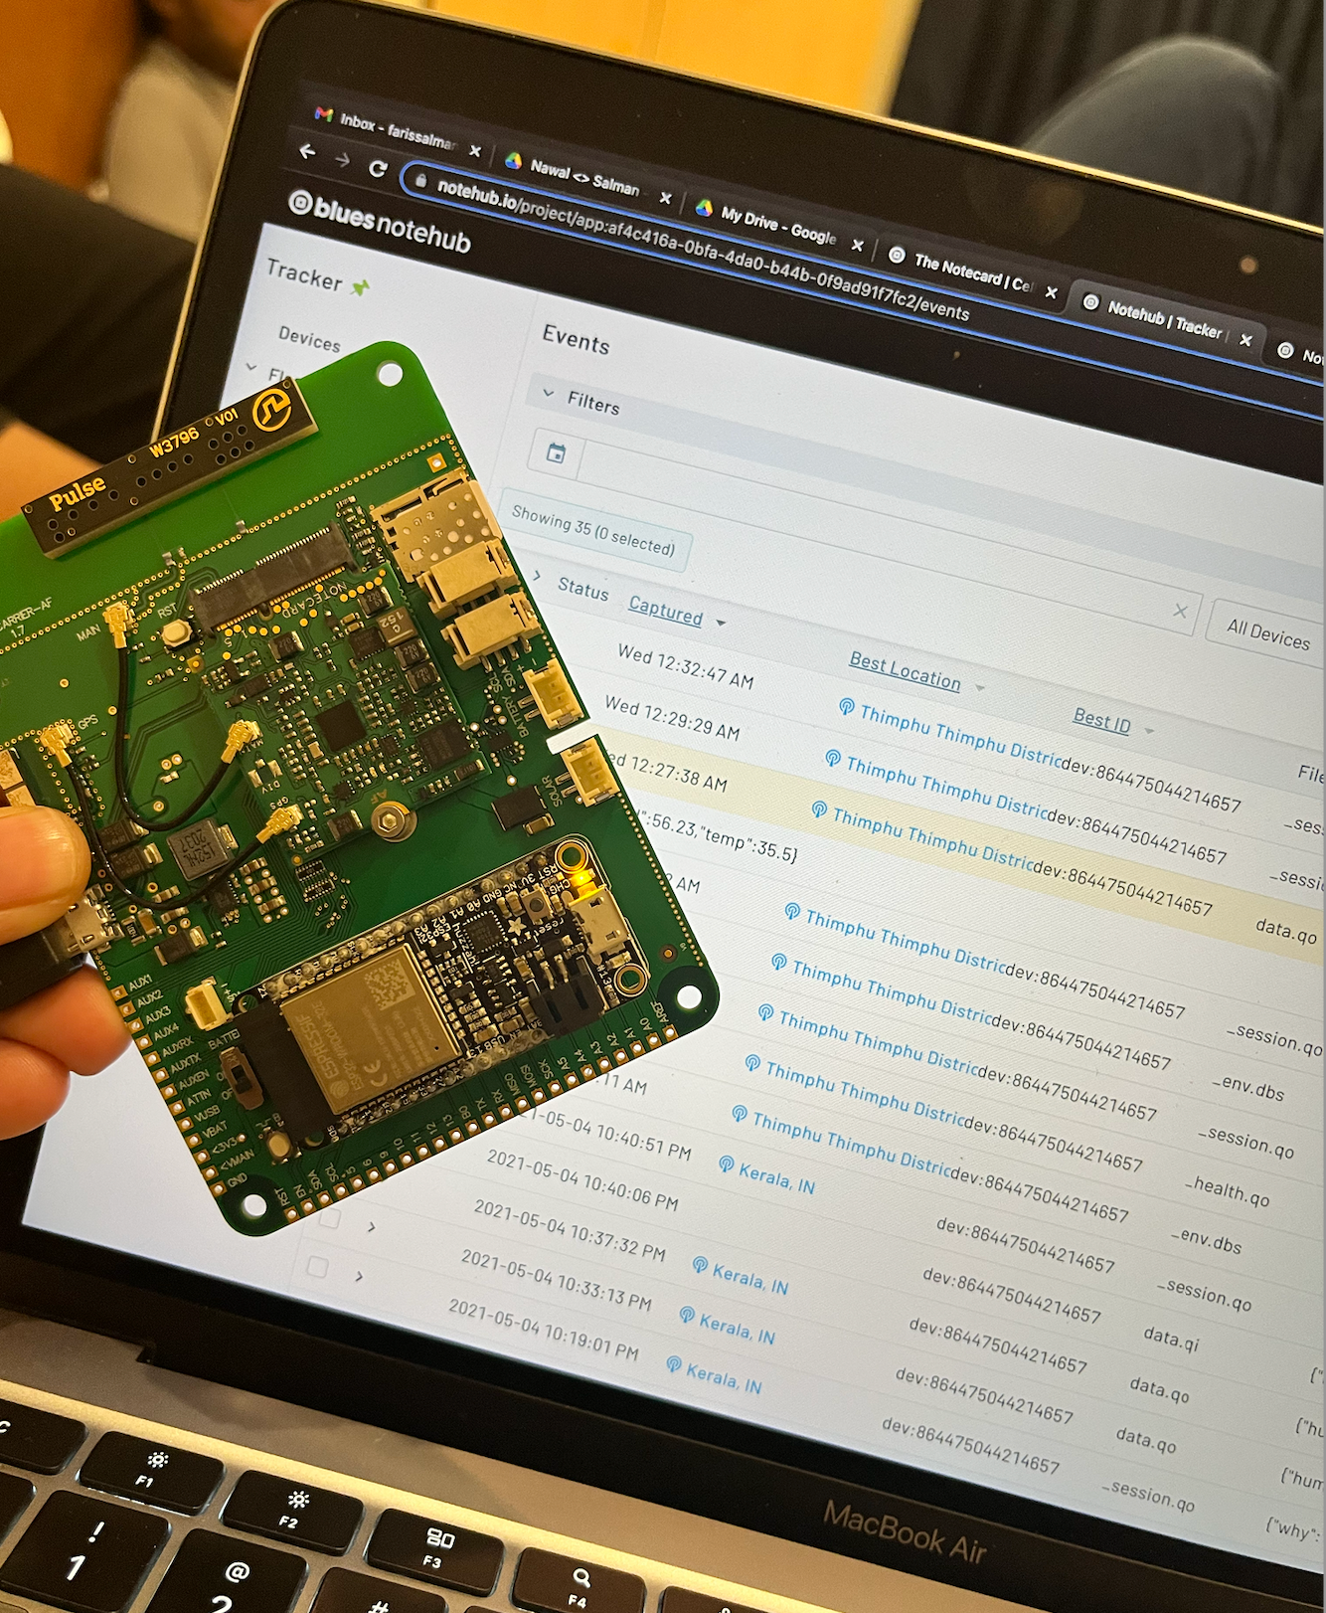Close the Gmail Inbox tab

tap(475, 151)
